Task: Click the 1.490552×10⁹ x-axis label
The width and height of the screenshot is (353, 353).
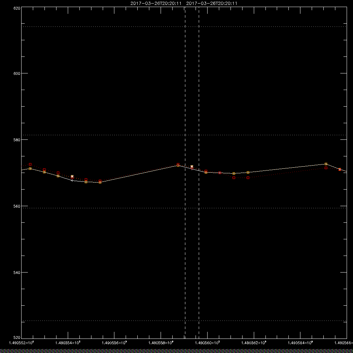Action: (22, 343)
